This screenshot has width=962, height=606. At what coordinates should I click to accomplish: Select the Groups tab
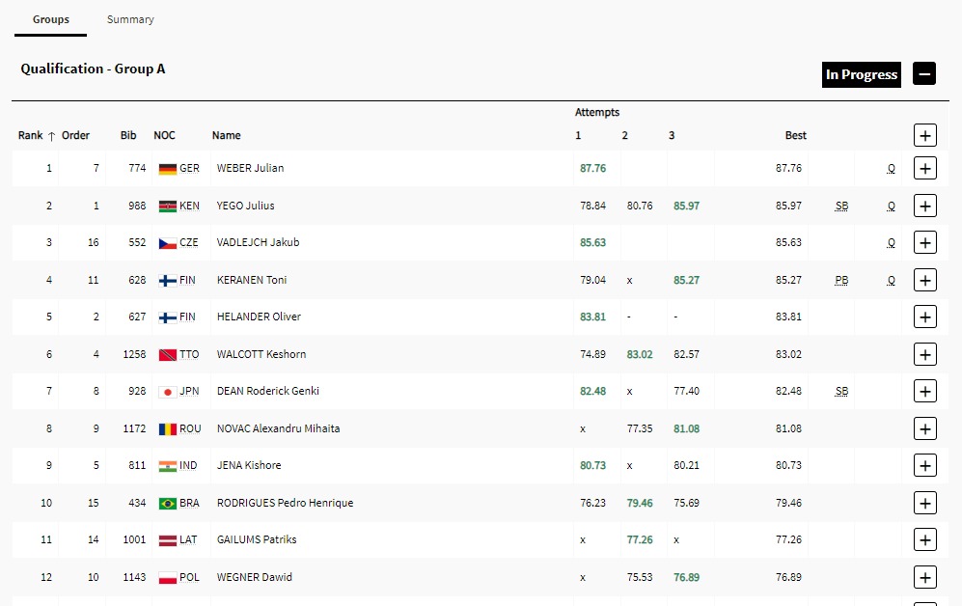pyautogui.click(x=50, y=19)
